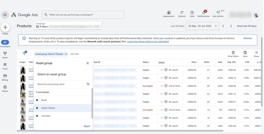The height and width of the screenshot is (134, 264).
Task: Open the date range dropdown
Action: (202, 26)
